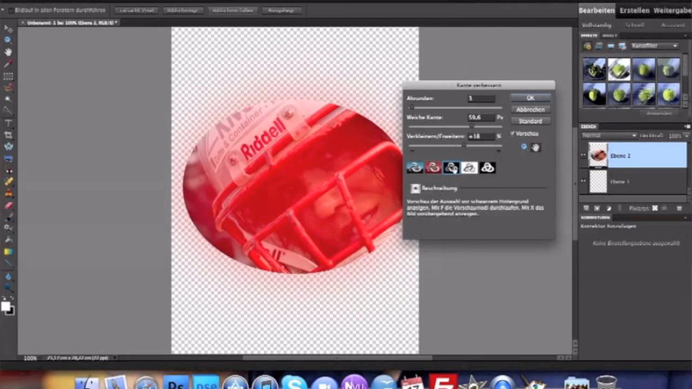The height and width of the screenshot is (389, 692).
Task: Switch to Schnell edit mode
Action: coord(634,25)
